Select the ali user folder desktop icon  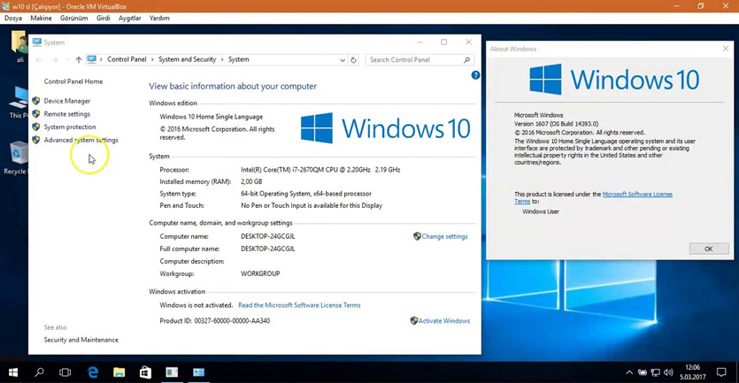[x=19, y=46]
